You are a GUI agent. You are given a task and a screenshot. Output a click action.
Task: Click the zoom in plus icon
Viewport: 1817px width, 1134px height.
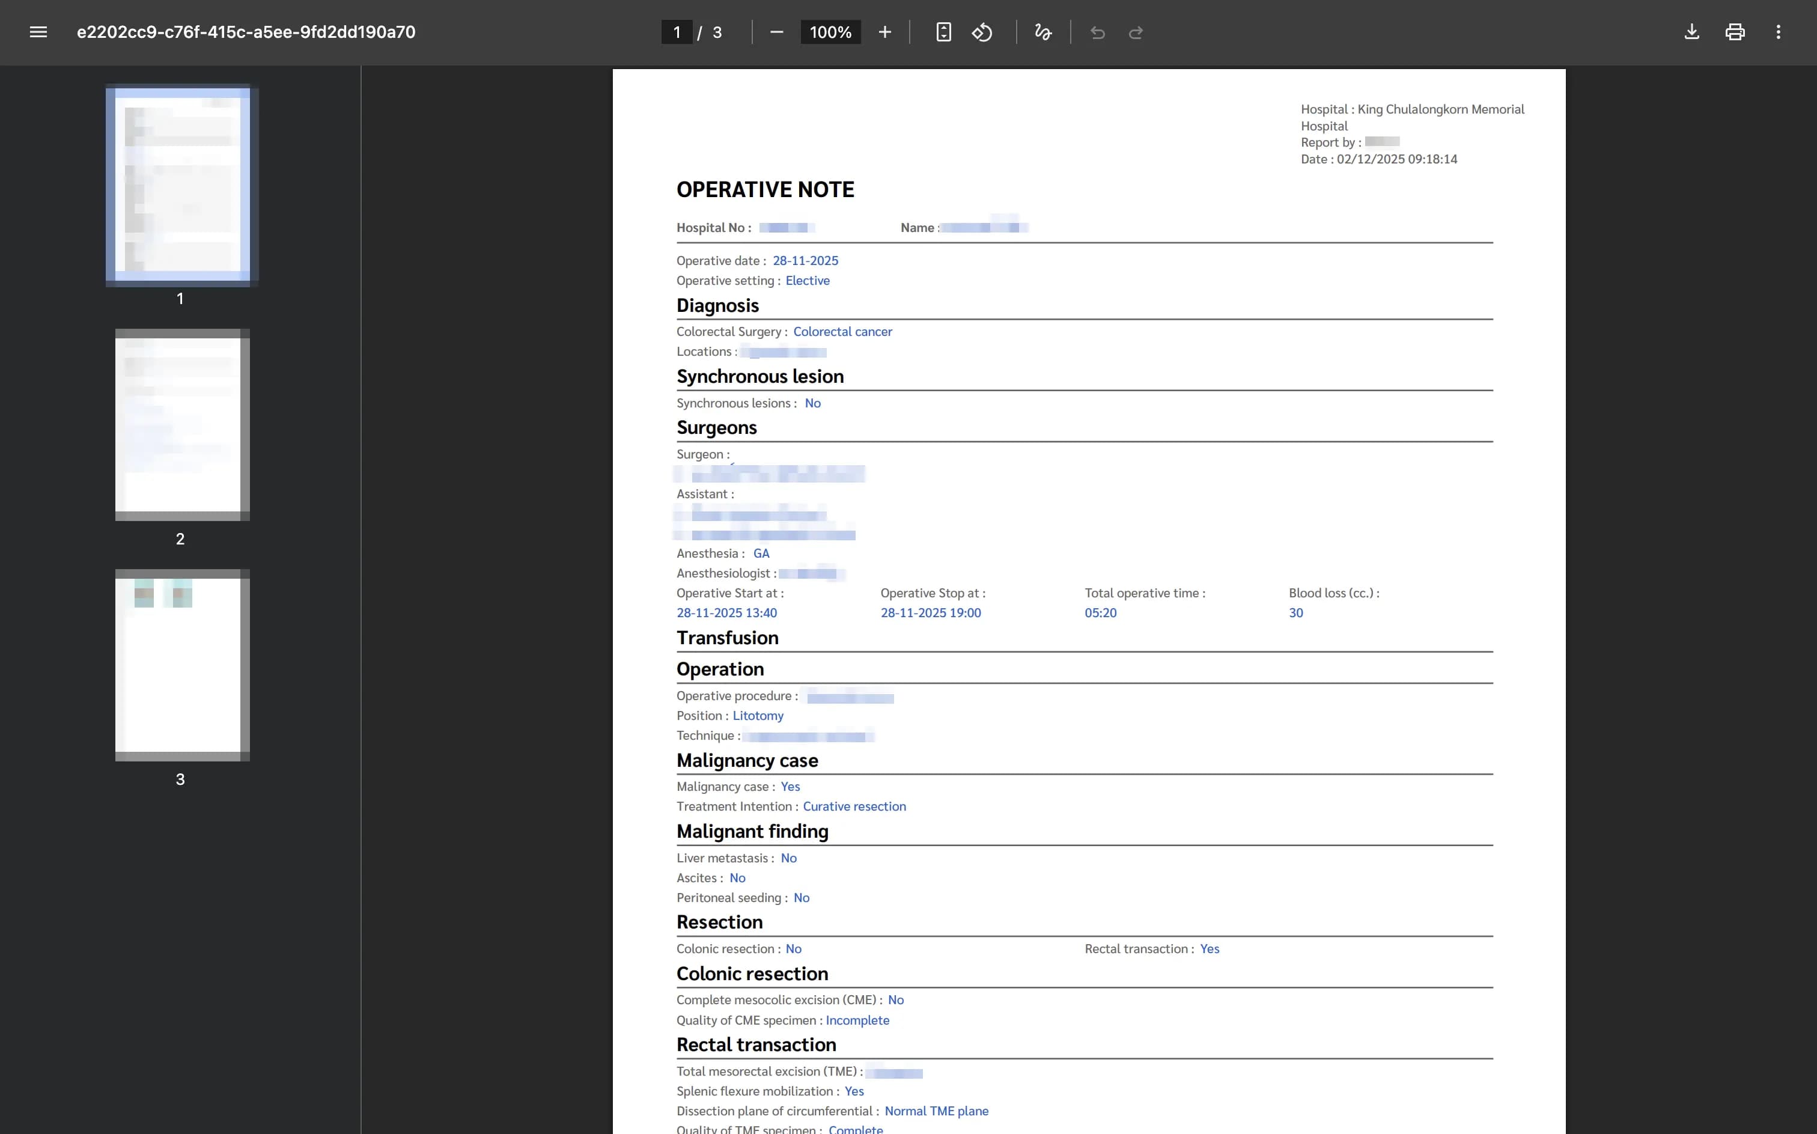pos(885,32)
